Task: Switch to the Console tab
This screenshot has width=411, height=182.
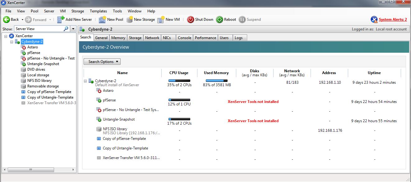Action: 184,38
